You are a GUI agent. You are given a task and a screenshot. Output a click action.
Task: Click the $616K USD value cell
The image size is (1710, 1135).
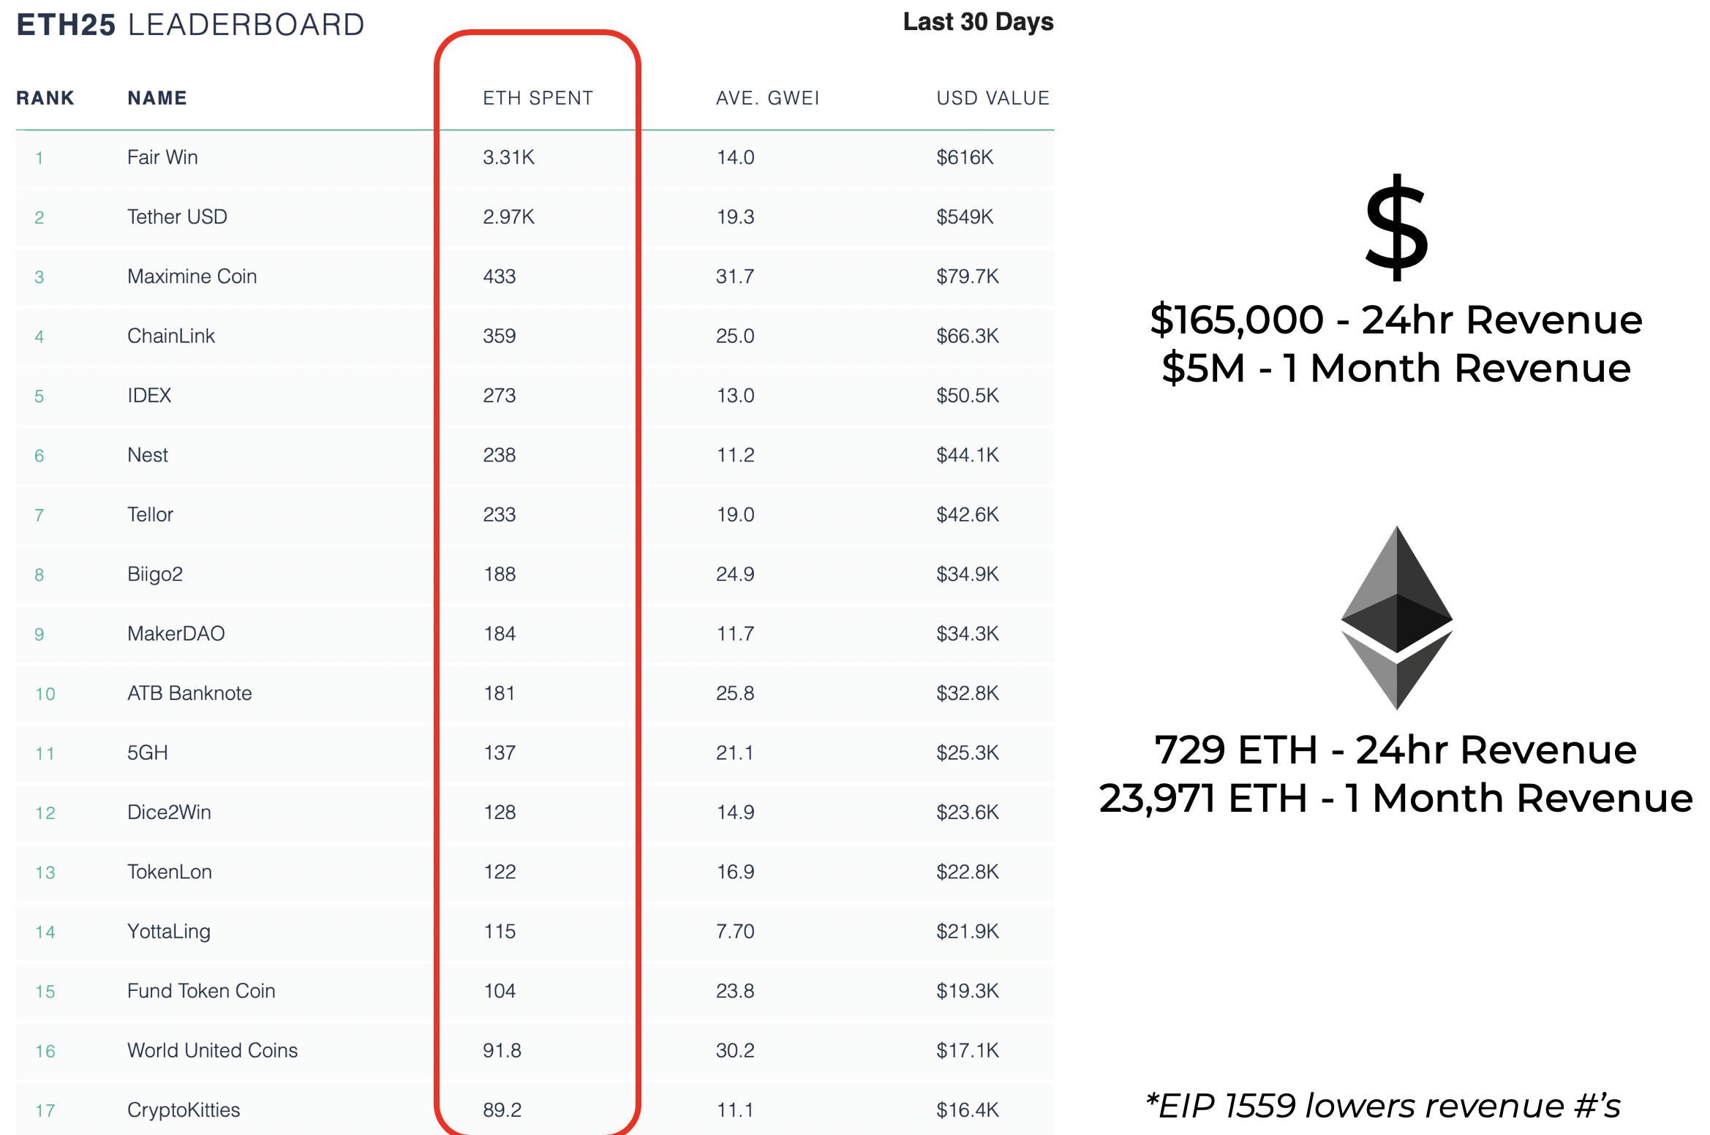(x=965, y=157)
